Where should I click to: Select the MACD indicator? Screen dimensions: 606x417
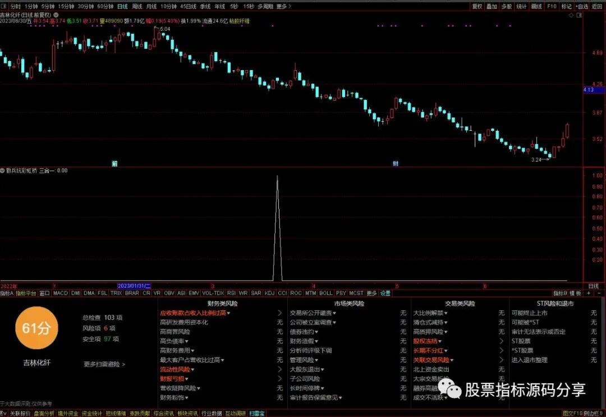[60, 294]
